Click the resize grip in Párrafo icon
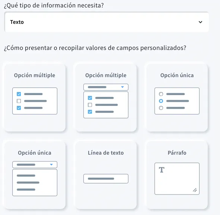 coord(195,190)
